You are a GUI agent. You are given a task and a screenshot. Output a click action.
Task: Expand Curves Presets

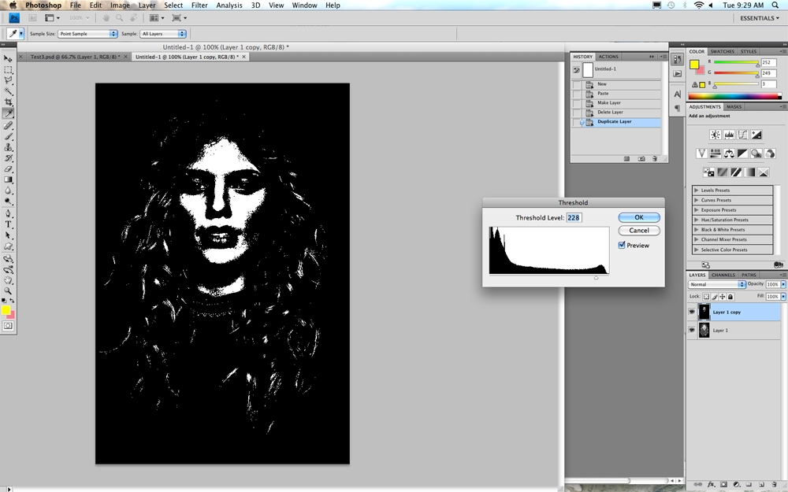[696, 200]
